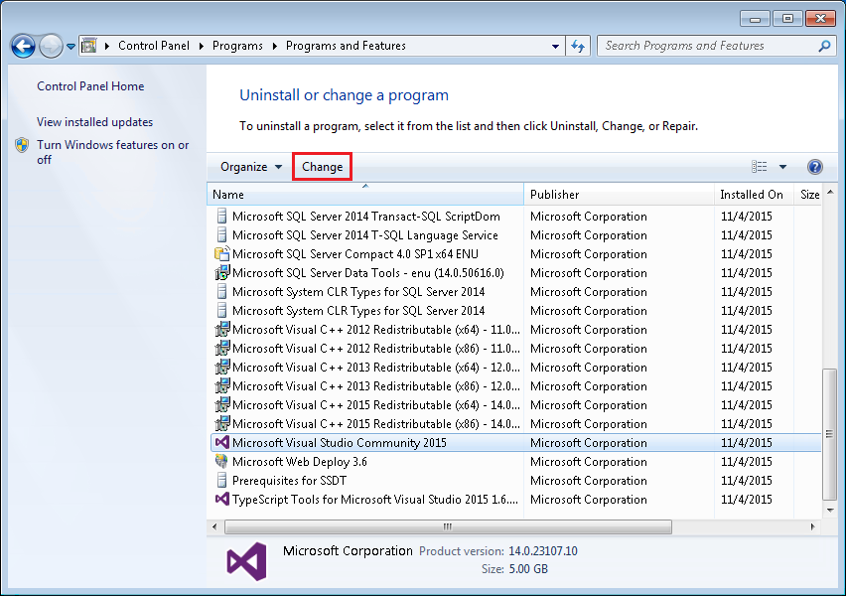The height and width of the screenshot is (596, 846).
Task: Open address bar history dropdown
Action: pos(555,47)
